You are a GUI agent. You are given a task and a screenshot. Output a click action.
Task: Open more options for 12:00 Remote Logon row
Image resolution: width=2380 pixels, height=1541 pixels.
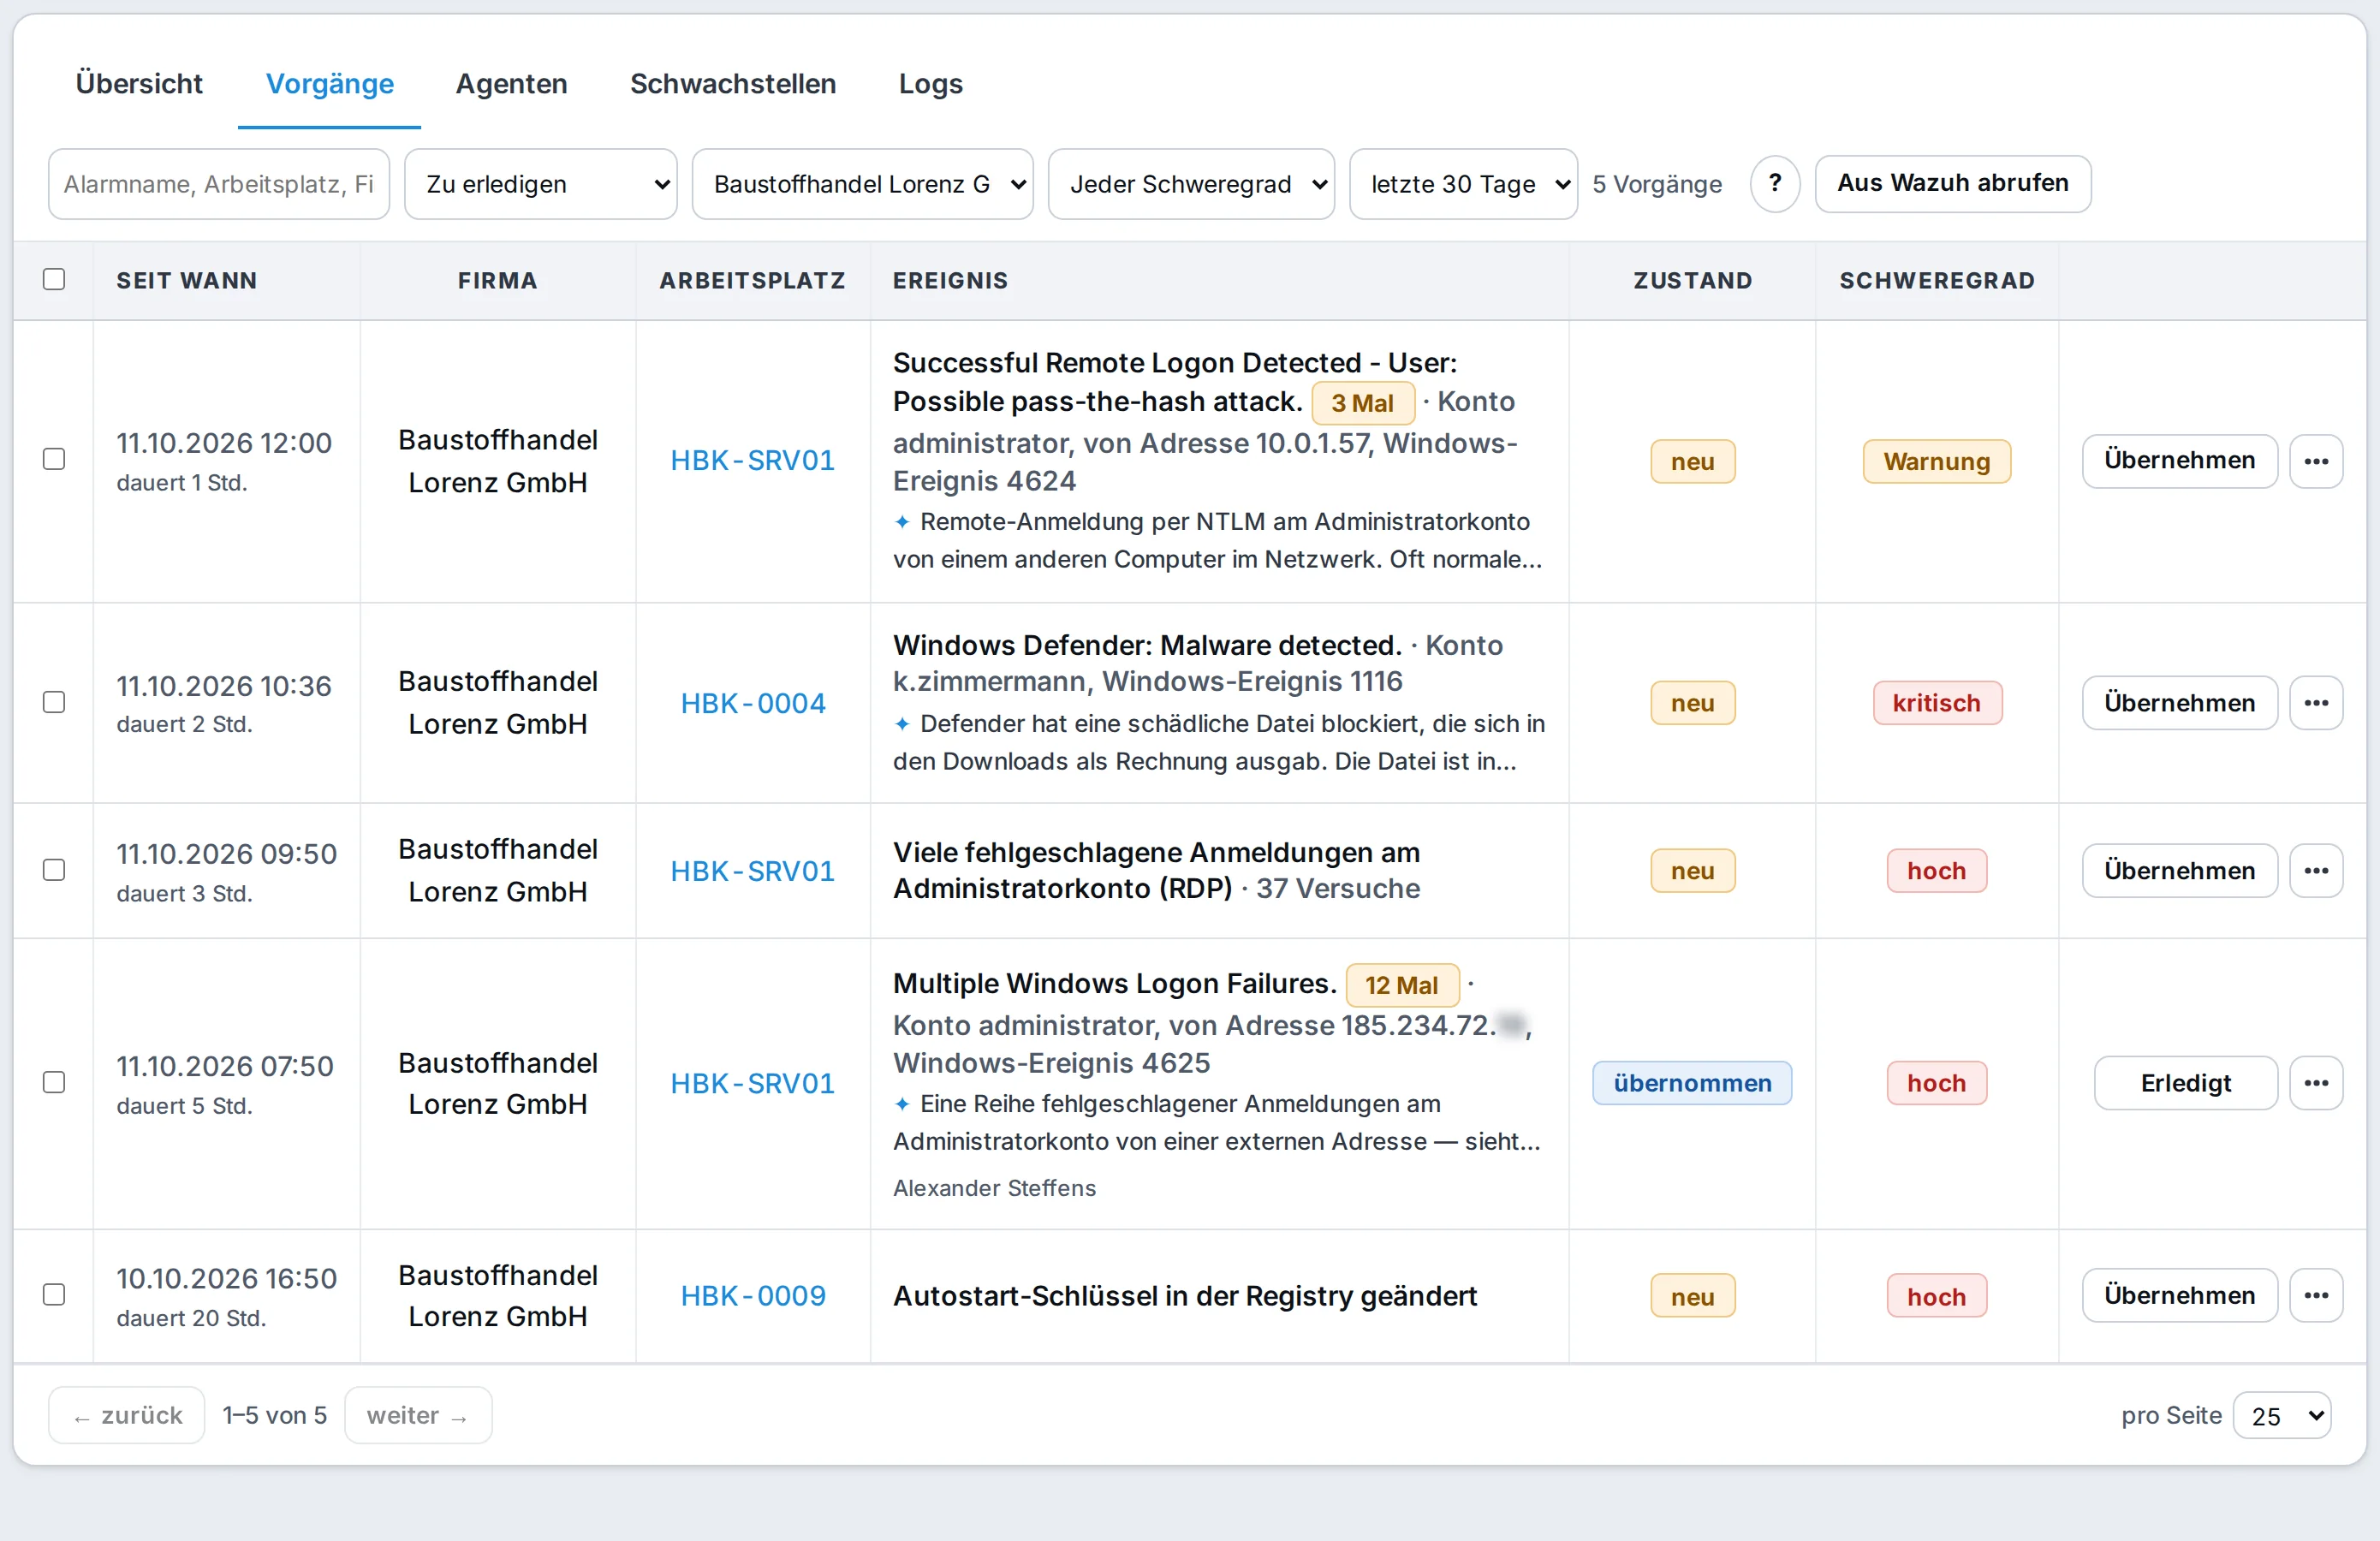tap(2315, 461)
